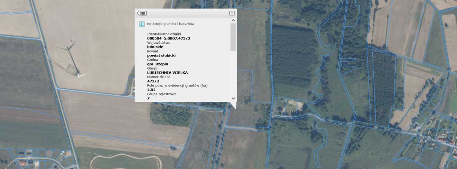Close the parcel info popup
Viewport: 457px width, 169px height.
[232, 13]
